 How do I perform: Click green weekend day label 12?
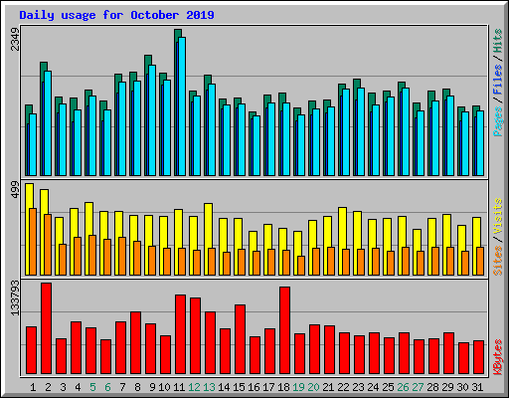pyautogui.click(x=194, y=387)
